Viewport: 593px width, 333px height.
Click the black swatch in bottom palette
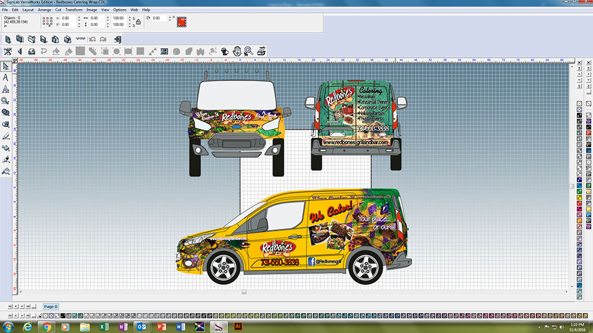point(63,316)
